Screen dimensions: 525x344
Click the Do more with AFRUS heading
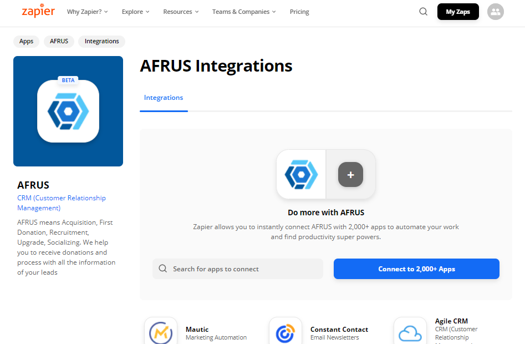click(326, 213)
